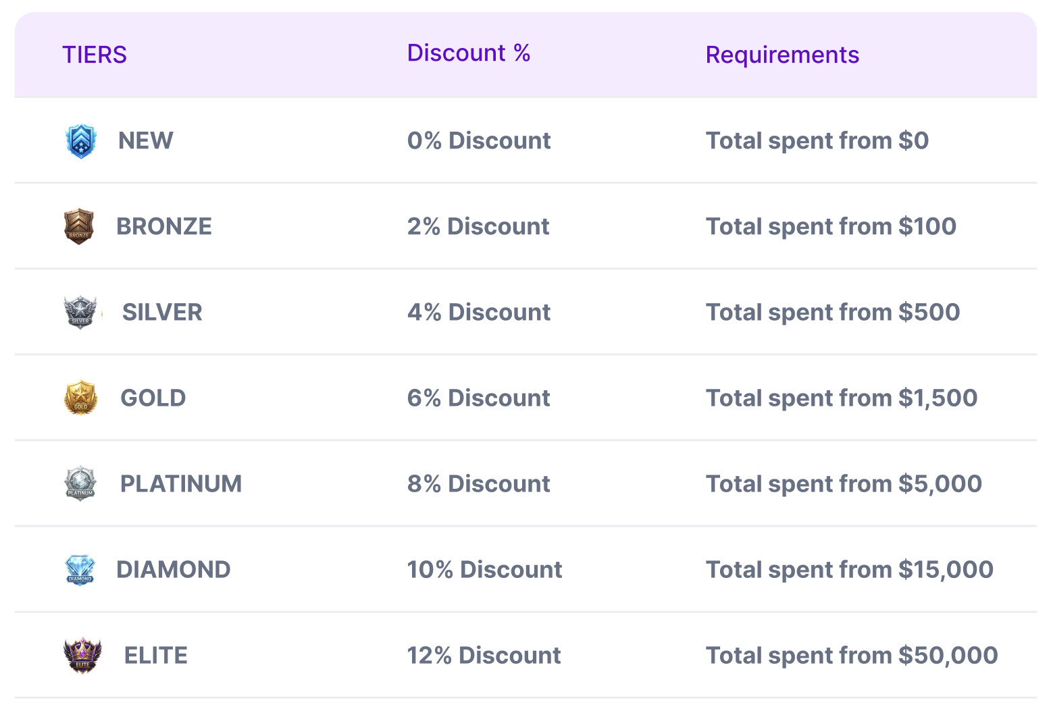Click the 6% Discount cell
Screen dimensions: 1051x713
478,398
